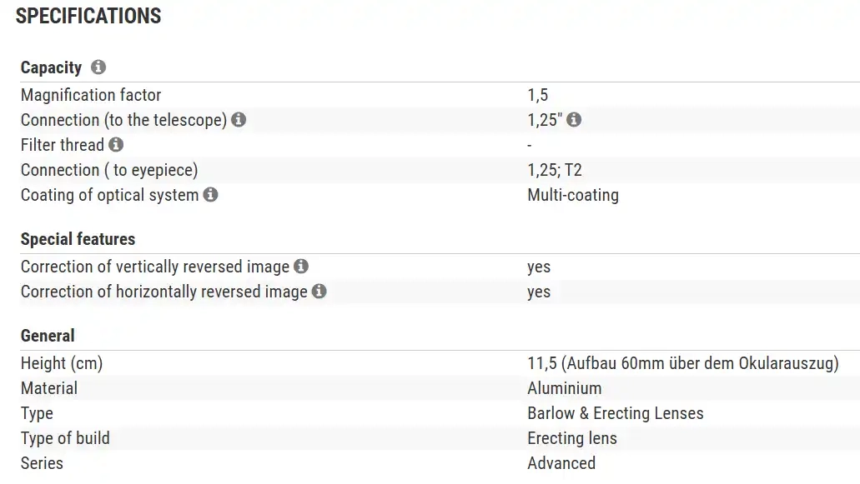
Task: Open the Filter thread info icon
Action: [116, 145]
